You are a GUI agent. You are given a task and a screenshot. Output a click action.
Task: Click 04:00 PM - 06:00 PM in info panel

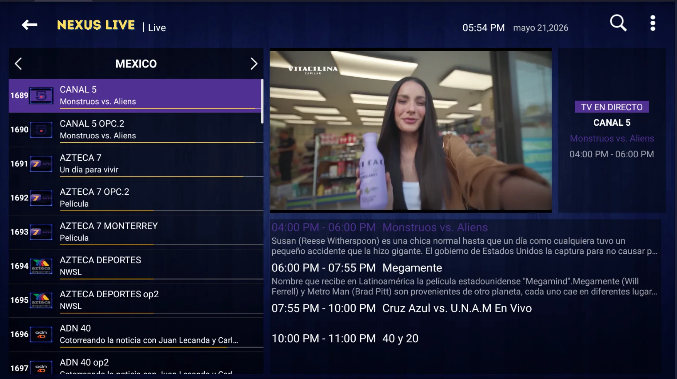pos(612,154)
